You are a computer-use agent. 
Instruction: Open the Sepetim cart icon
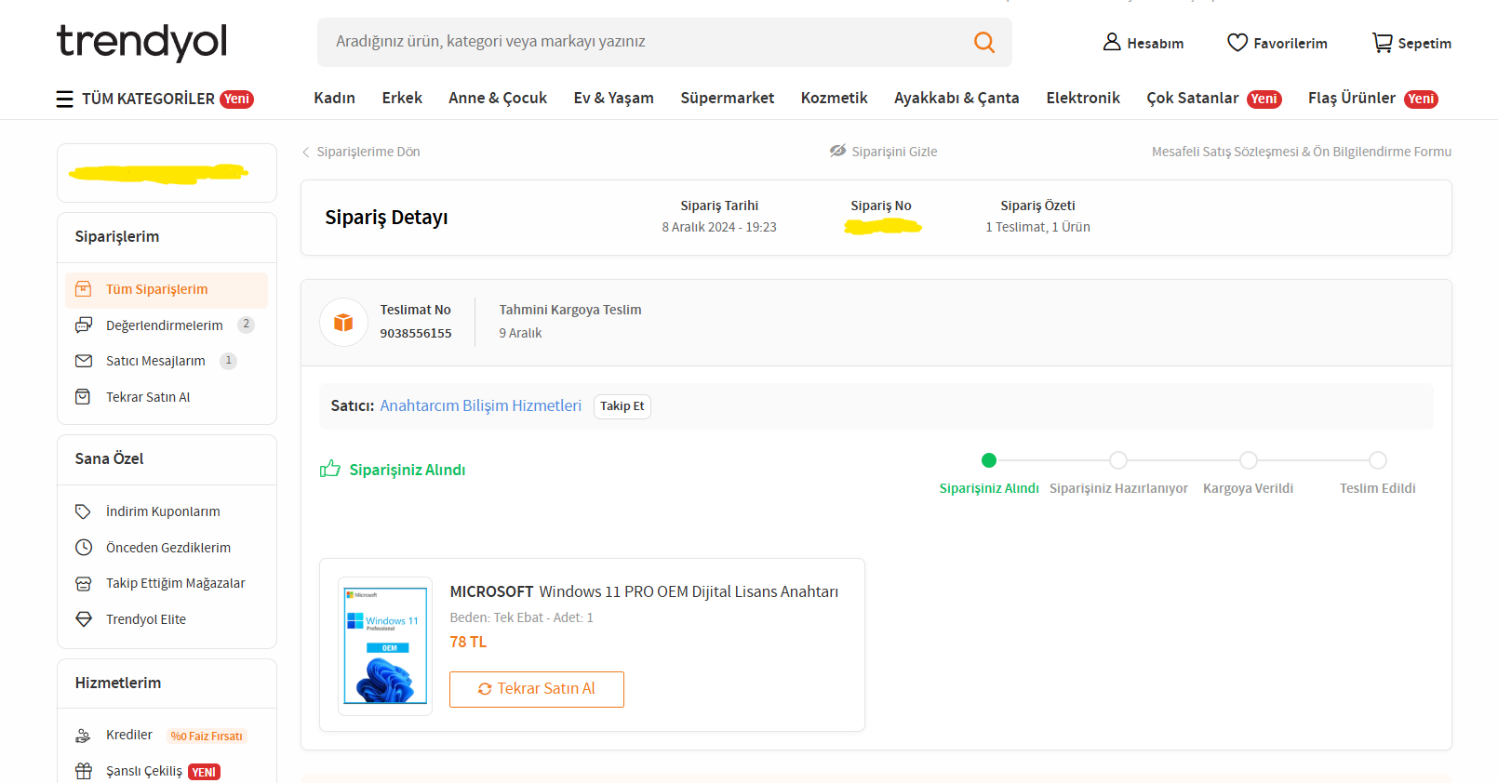coord(1383,43)
